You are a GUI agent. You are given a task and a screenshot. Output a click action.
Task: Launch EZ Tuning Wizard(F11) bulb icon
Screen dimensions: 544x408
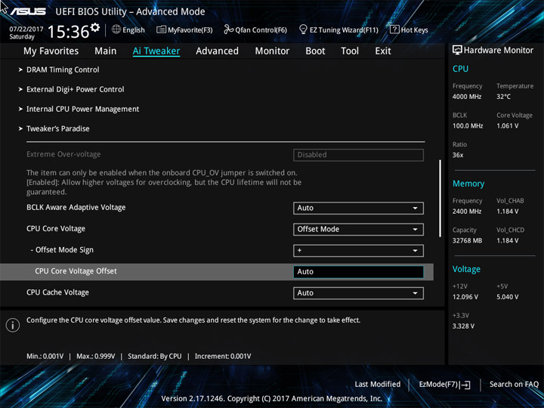click(303, 29)
